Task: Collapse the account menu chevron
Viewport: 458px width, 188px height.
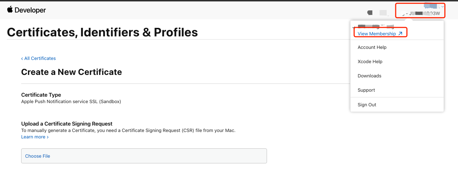Action: tap(443, 6)
